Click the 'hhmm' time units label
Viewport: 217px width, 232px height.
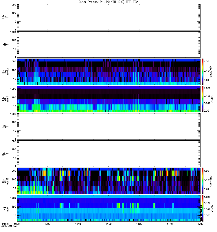(x=5, y=224)
